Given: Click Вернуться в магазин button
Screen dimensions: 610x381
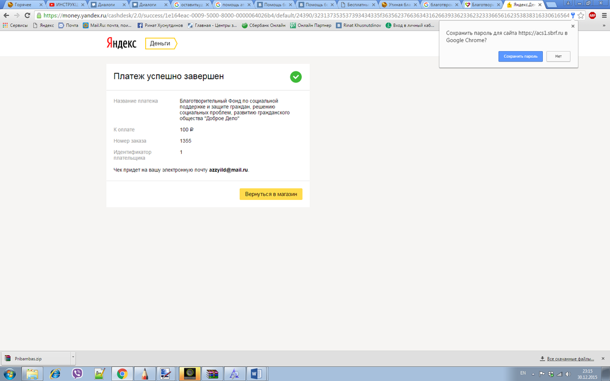Looking at the screenshot, I should pos(271,194).
